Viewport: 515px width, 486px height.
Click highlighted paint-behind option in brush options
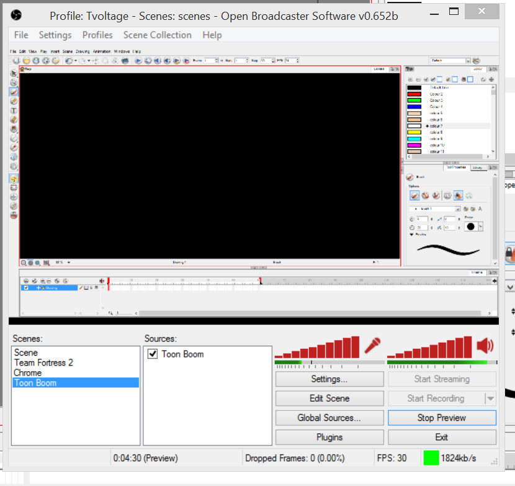[459, 196]
